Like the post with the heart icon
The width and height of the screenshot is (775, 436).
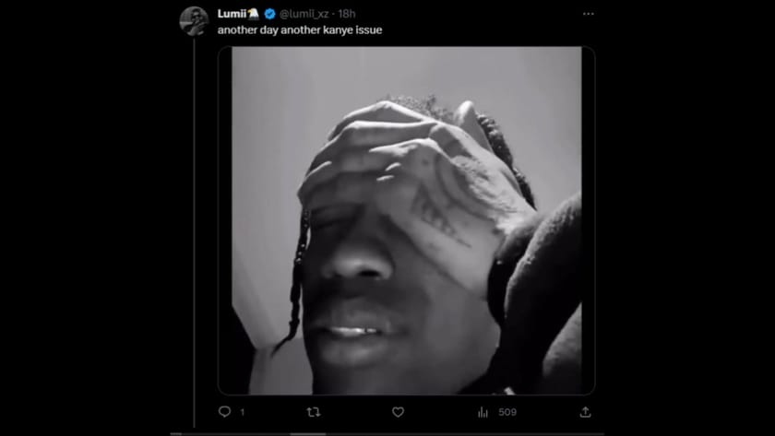(x=398, y=412)
